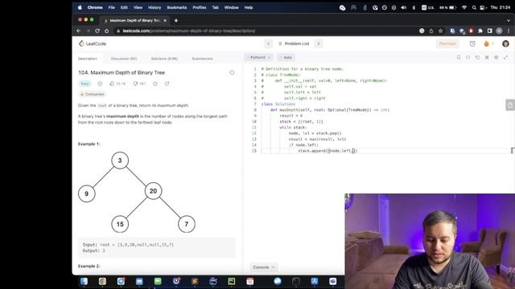515x289 pixels.
Task: Open the Python3 language dropdown
Action: tap(259, 57)
